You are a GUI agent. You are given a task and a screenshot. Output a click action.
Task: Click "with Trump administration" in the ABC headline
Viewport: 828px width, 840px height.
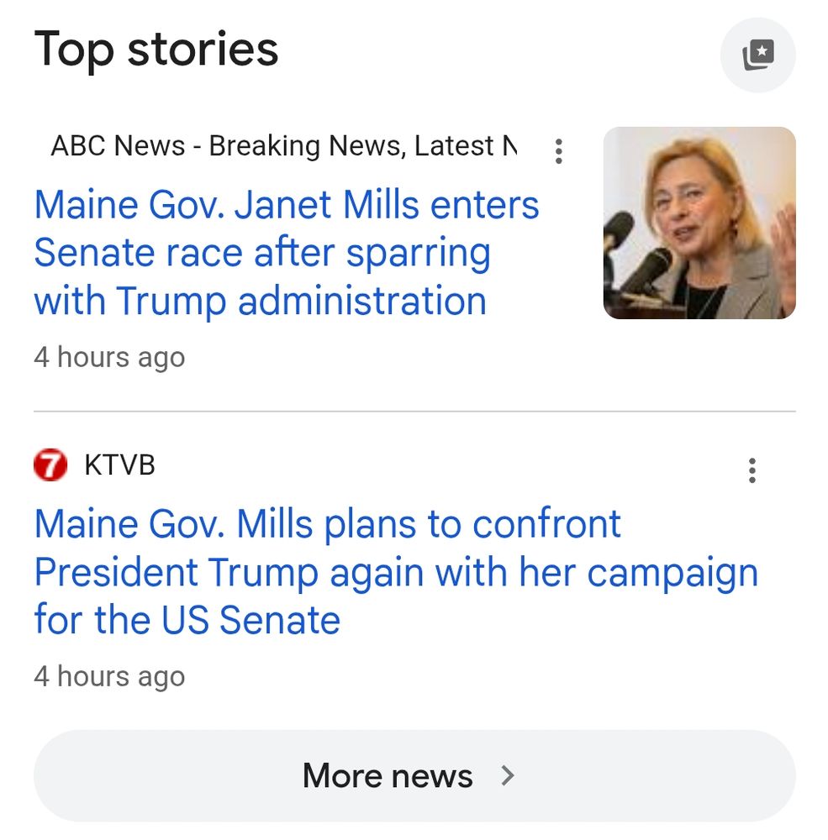tap(261, 301)
